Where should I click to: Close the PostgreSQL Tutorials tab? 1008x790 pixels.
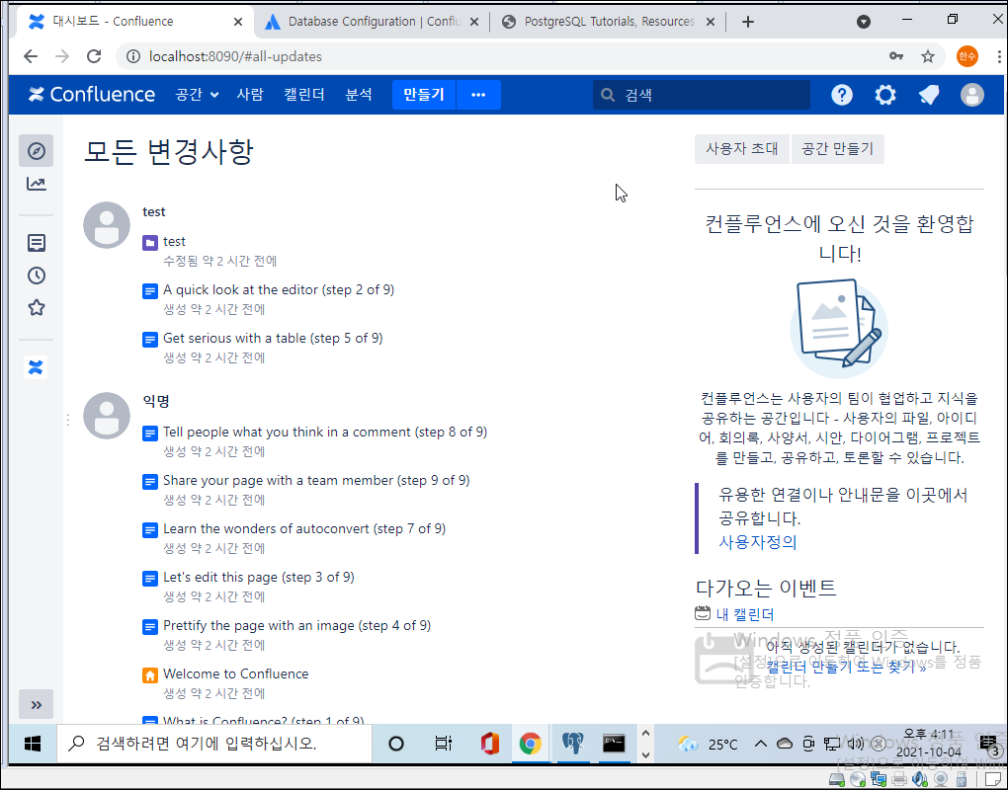(x=711, y=22)
